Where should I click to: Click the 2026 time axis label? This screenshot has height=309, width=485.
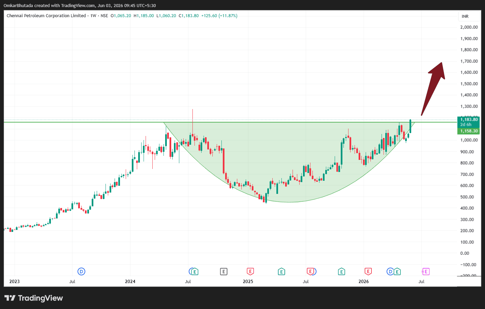(x=364, y=281)
